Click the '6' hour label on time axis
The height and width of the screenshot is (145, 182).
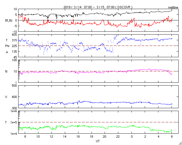tap(172, 137)
